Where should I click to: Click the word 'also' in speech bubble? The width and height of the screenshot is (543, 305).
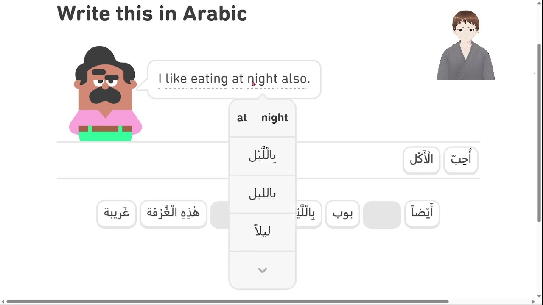pos(296,79)
